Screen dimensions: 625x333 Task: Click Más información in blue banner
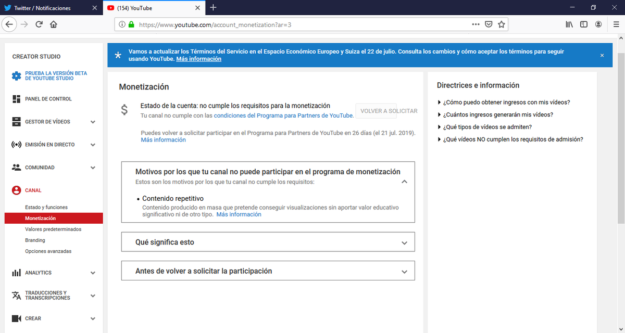click(x=199, y=59)
